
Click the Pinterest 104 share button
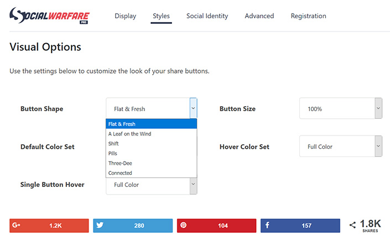tap(217, 226)
